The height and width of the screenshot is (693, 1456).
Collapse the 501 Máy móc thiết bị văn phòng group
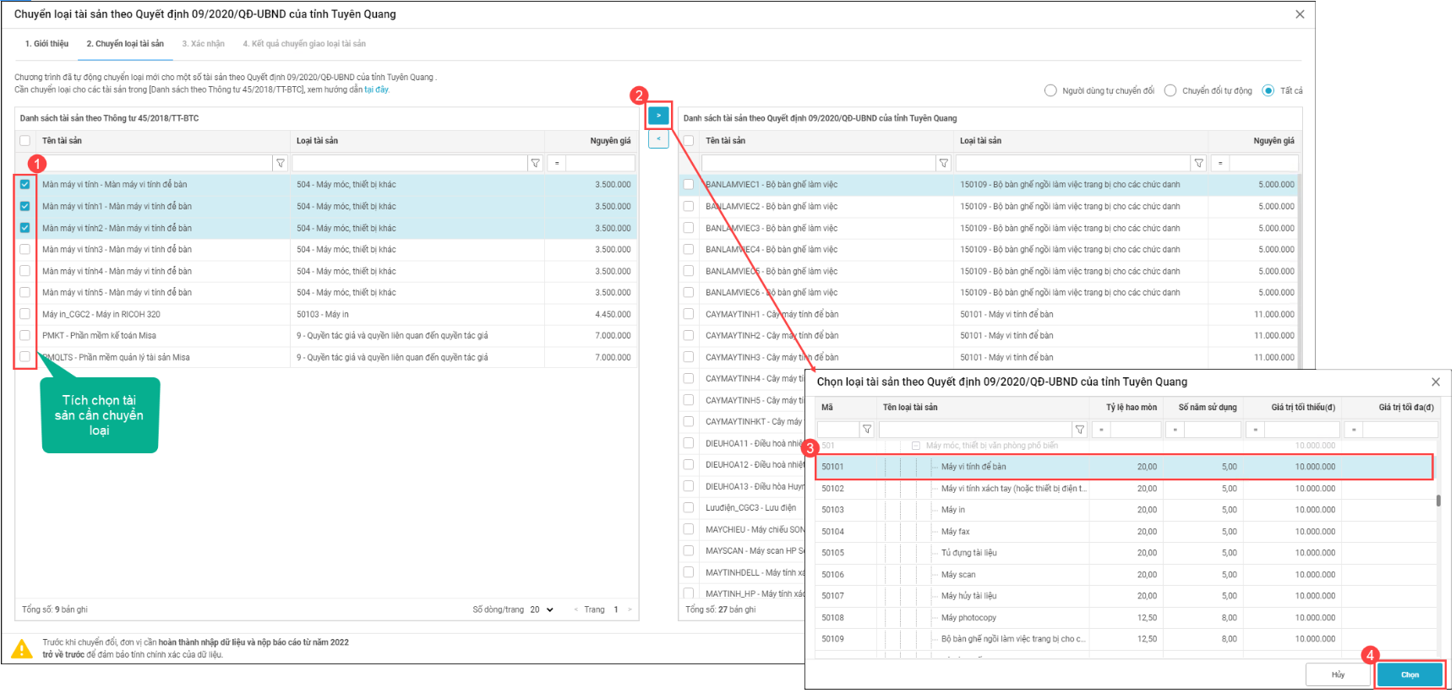[915, 446]
